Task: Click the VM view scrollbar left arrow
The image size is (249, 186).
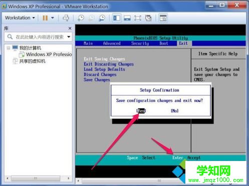Action: (78, 180)
